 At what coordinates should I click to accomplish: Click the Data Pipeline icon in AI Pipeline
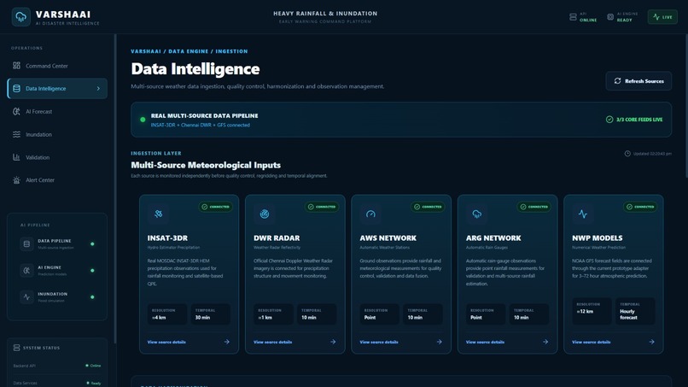[x=26, y=243]
